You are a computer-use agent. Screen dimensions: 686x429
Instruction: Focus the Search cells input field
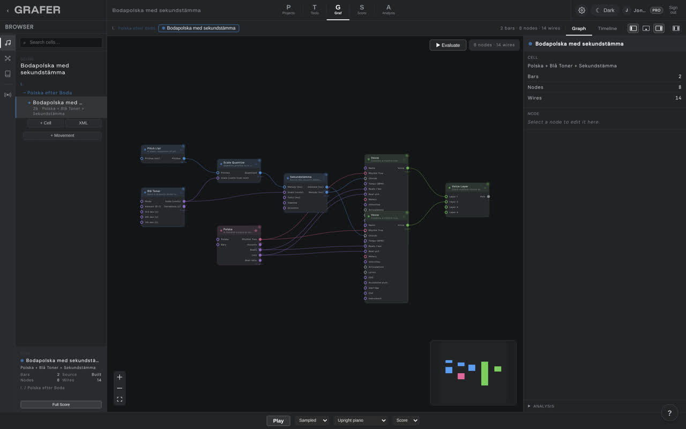click(x=61, y=42)
